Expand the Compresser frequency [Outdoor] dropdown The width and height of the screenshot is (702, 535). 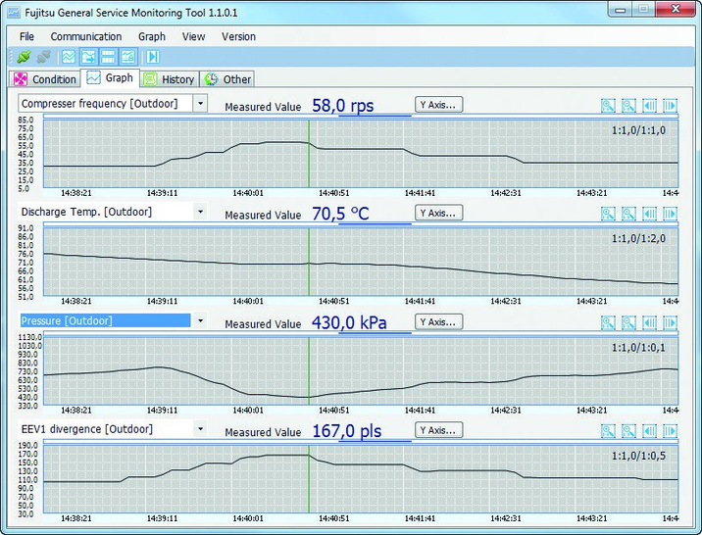tap(200, 103)
